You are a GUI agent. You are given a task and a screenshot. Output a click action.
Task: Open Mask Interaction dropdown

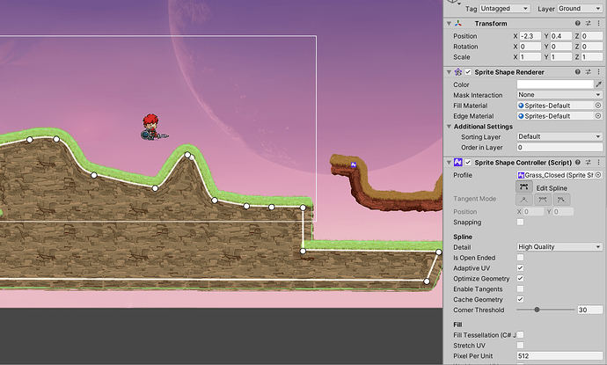click(x=559, y=95)
